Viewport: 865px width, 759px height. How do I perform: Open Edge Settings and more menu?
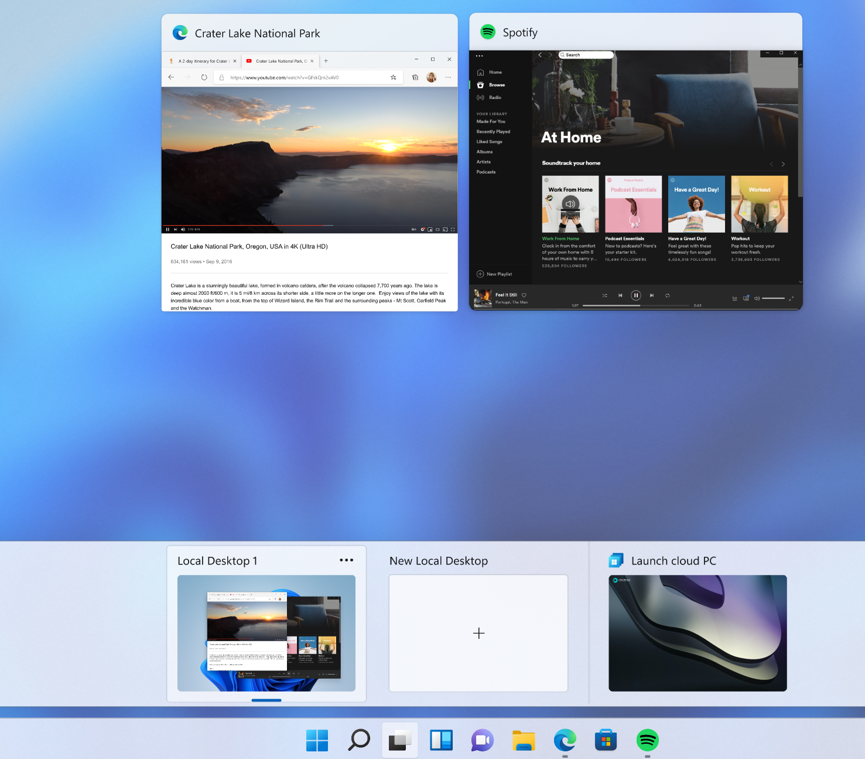448,77
